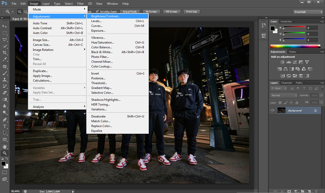The width and height of the screenshot is (325, 193).
Task: Select the Blur tool
Action: tap(4, 106)
